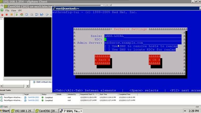
Task: Click vSphere Client icon in main title bar
Action: point(1,2)
